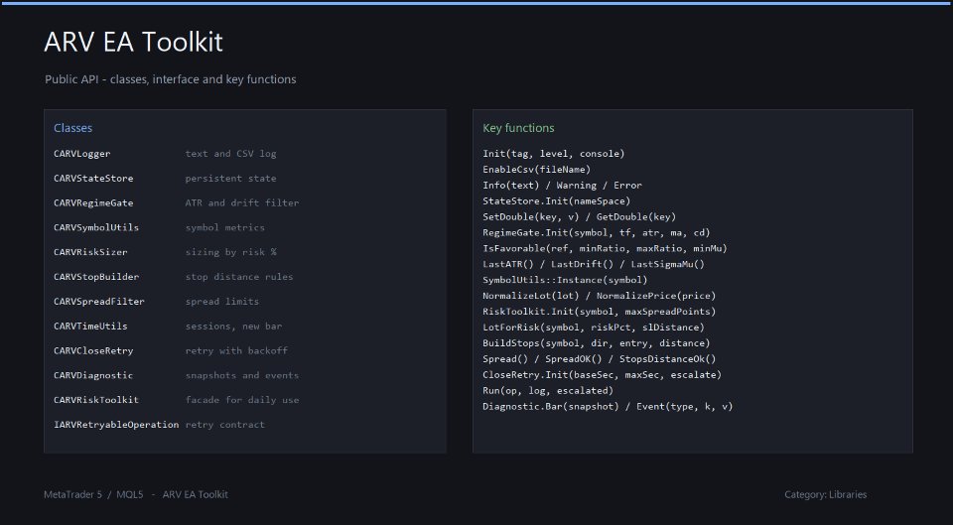Viewport: 953px width, 525px height.
Task: Click the CloseRetry.Init function line
Action: click(603, 375)
